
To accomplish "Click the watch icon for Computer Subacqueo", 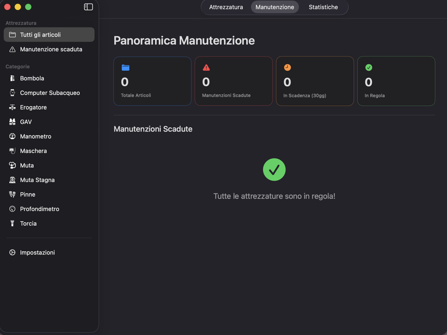I will (x=12, y=93).
